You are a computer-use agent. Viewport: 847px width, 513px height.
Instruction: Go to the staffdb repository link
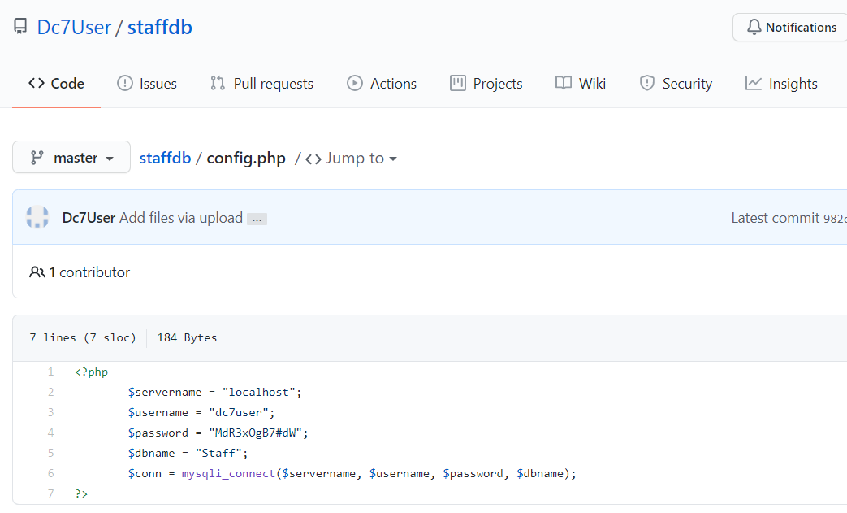160,27
